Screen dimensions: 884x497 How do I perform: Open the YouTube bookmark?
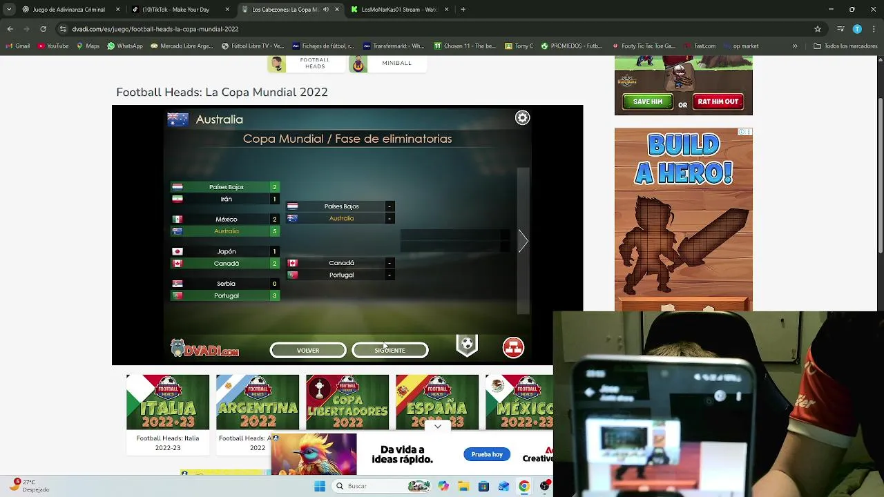pos(53,46)
